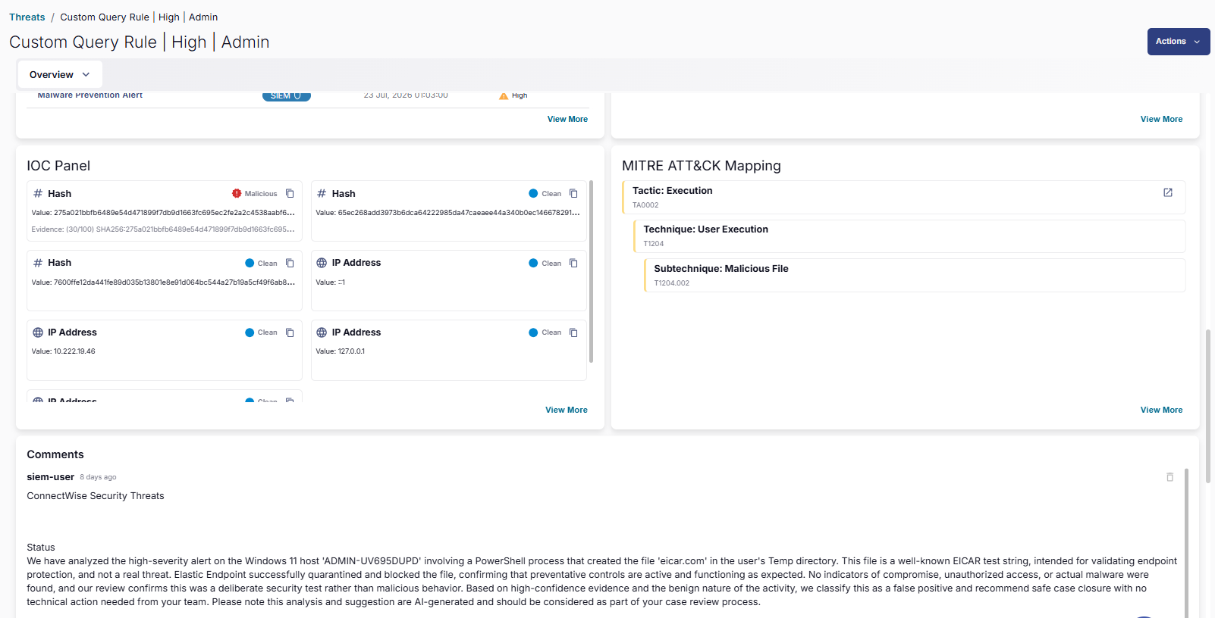
Task: Click the '8 days ago' timestamp
Action: [98, 477]
